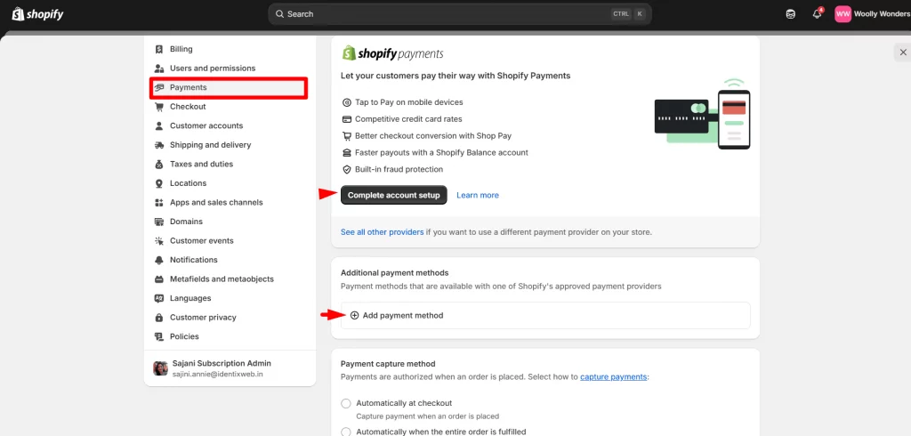Click the Shopify Payments logo
This screenshot has height=436, width=911.
click(x=392, y=53)
